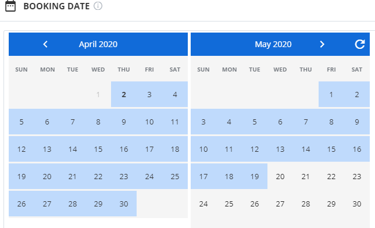Viewport: 375px width, 228px height.
Task: Go to previous month using left chevron
Action: pos(45,44)
